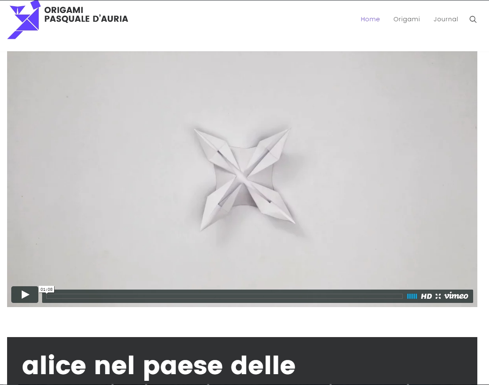Image resolution: width=489 pixels, height=385 pixels.
Task: Toggle HD quality in the video player
Action: (426, 296)
